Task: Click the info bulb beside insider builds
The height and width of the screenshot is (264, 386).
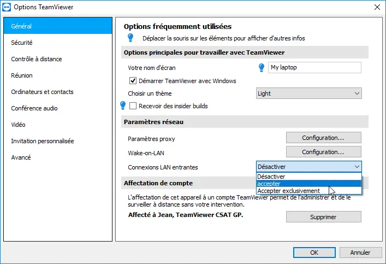Action: [123, 105]
